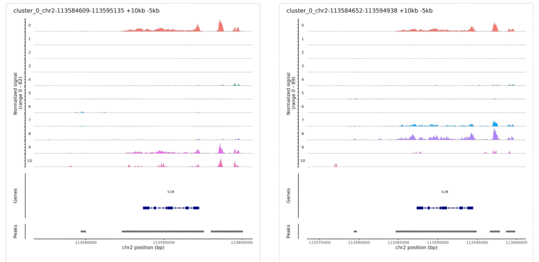Click the small pink peak in right track 10
Screen dimensions: 539x262
(x=335, y=165)
